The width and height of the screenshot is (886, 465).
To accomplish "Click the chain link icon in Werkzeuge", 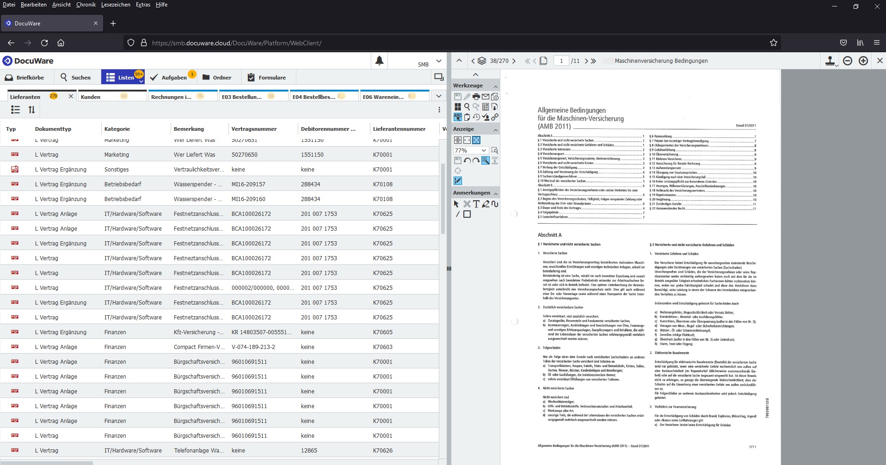I will pyautogui.click(x=494, y=117).
